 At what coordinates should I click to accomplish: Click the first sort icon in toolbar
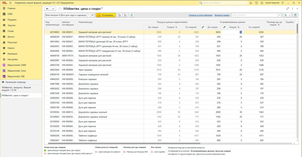pos(120,15)
